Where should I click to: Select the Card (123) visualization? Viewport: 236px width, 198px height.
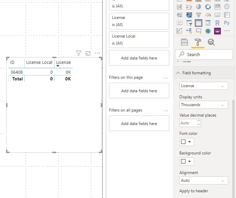[217, 15]
